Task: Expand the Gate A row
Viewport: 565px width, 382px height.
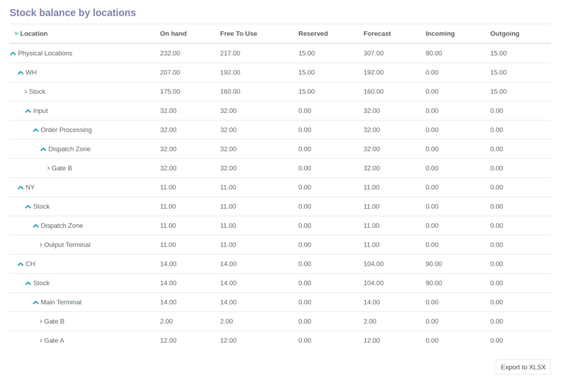Action: (41, 341)
